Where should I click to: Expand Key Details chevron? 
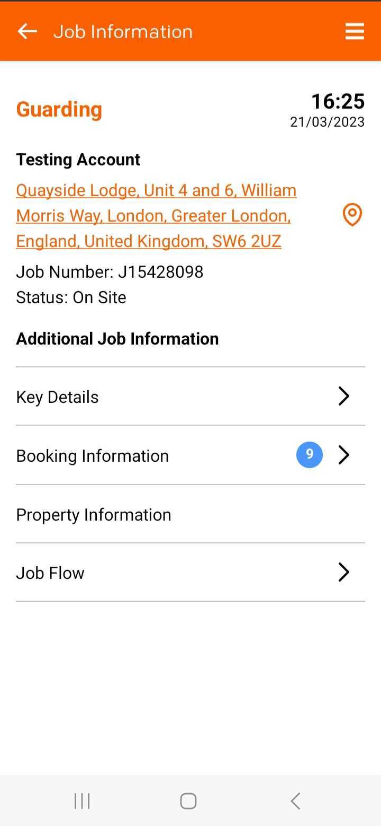click(344, 396)
